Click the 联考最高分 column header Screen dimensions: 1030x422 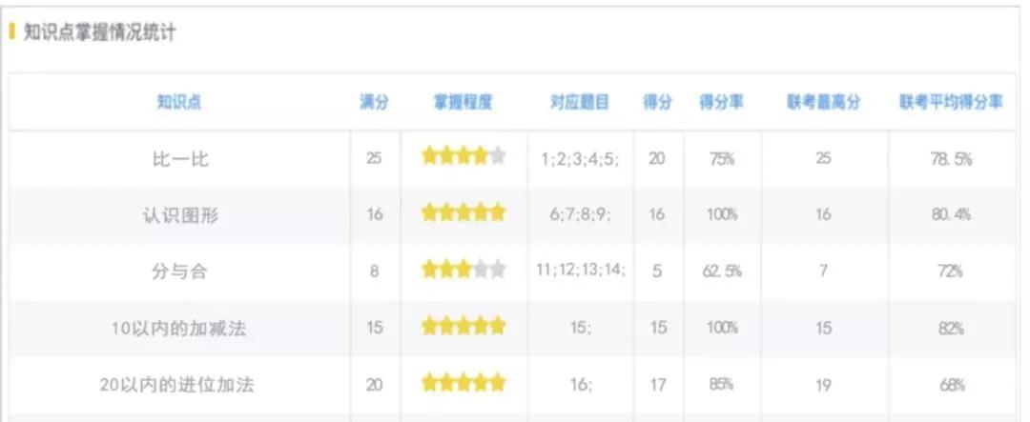pos(824,102)
